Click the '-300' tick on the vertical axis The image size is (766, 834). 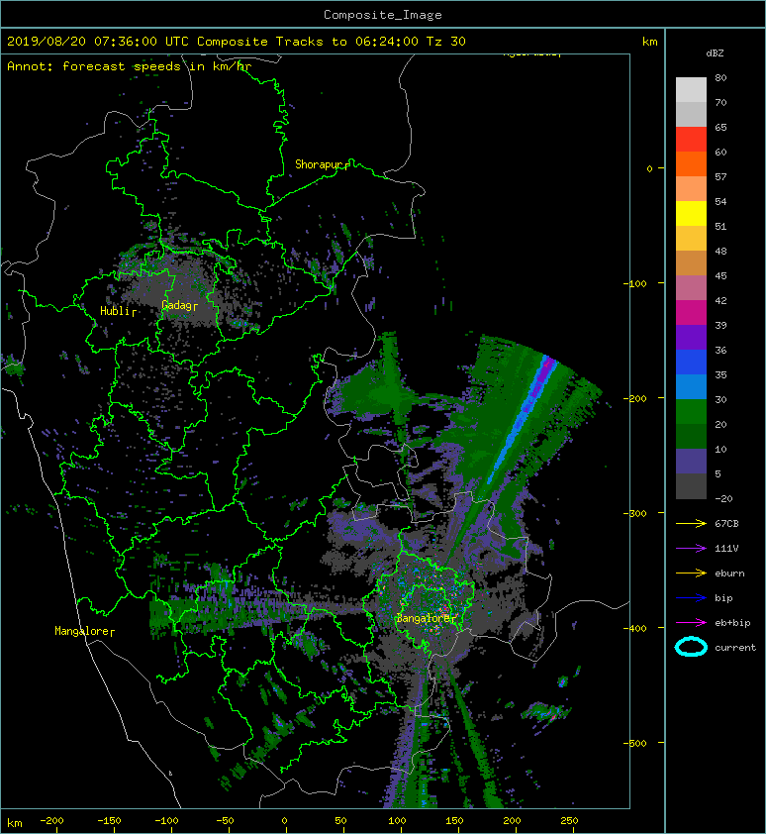[635, 513]
